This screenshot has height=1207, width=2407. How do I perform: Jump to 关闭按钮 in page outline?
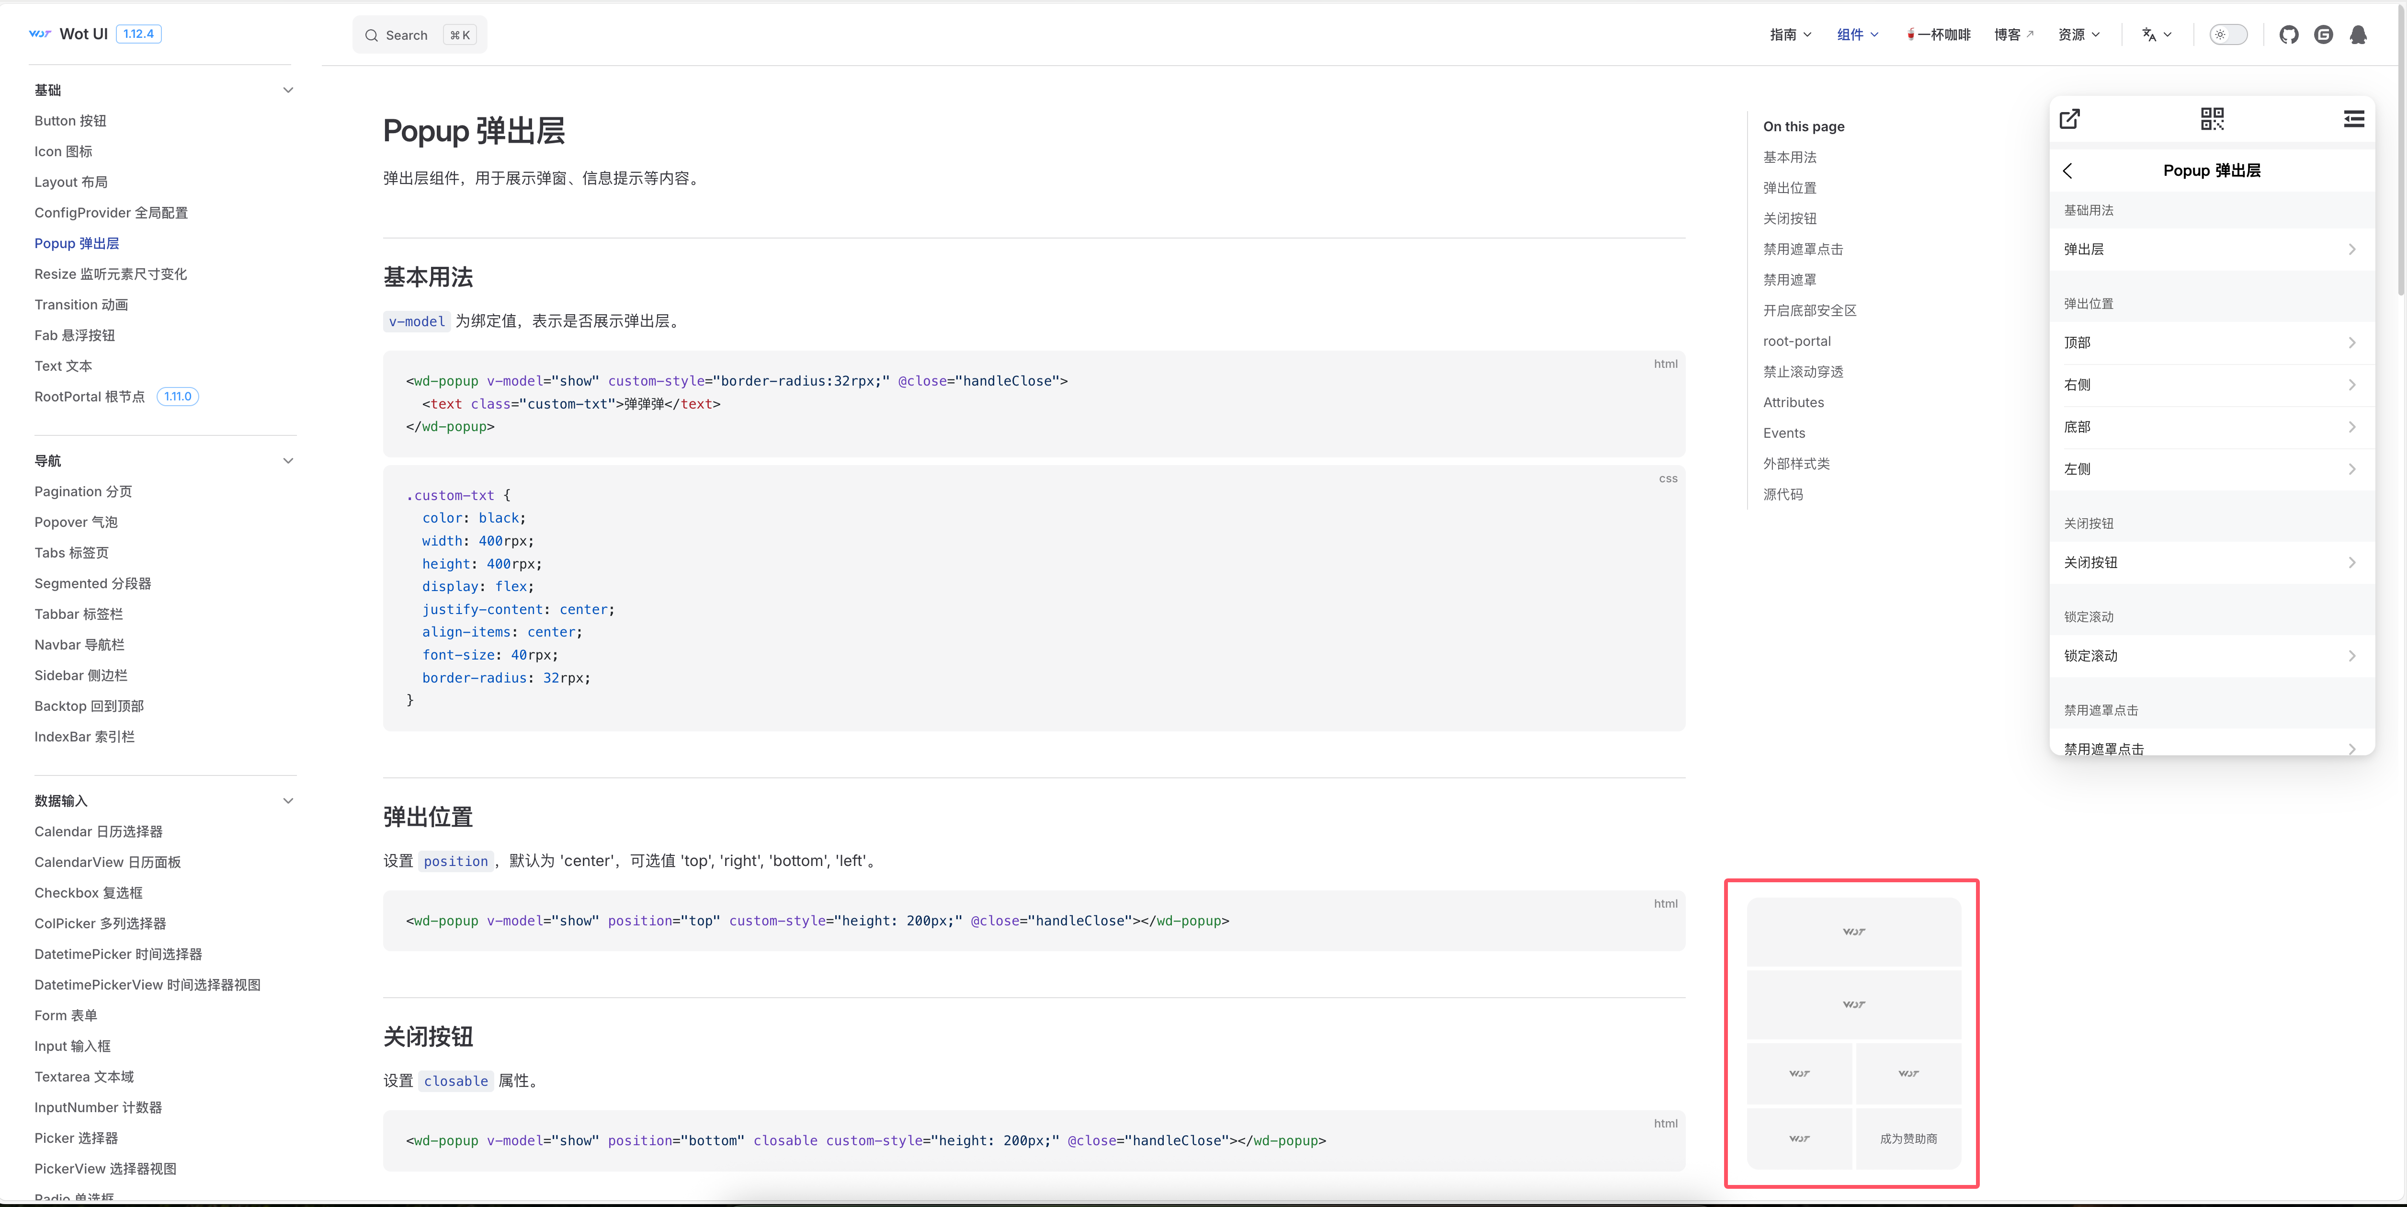1789,218
